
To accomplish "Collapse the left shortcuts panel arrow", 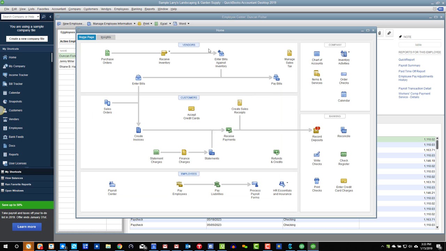I will (x=50, y=17).
